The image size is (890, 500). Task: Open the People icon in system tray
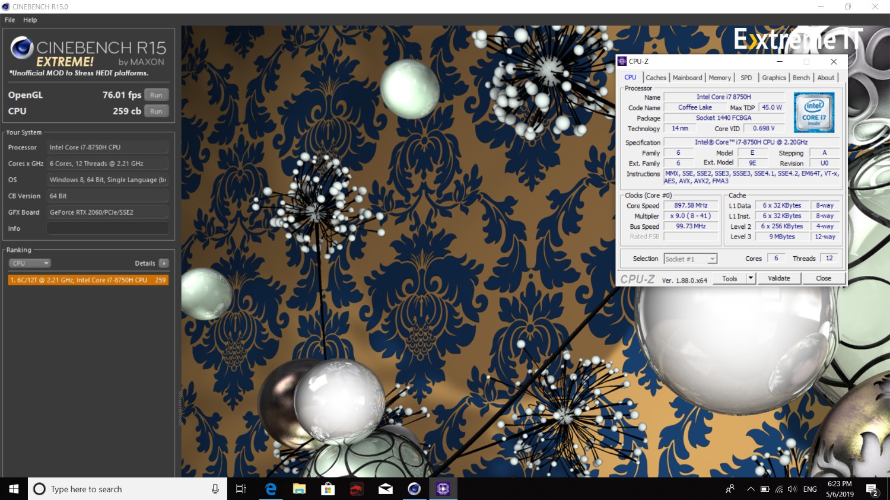pyautogui.click(x=730, y=489)
